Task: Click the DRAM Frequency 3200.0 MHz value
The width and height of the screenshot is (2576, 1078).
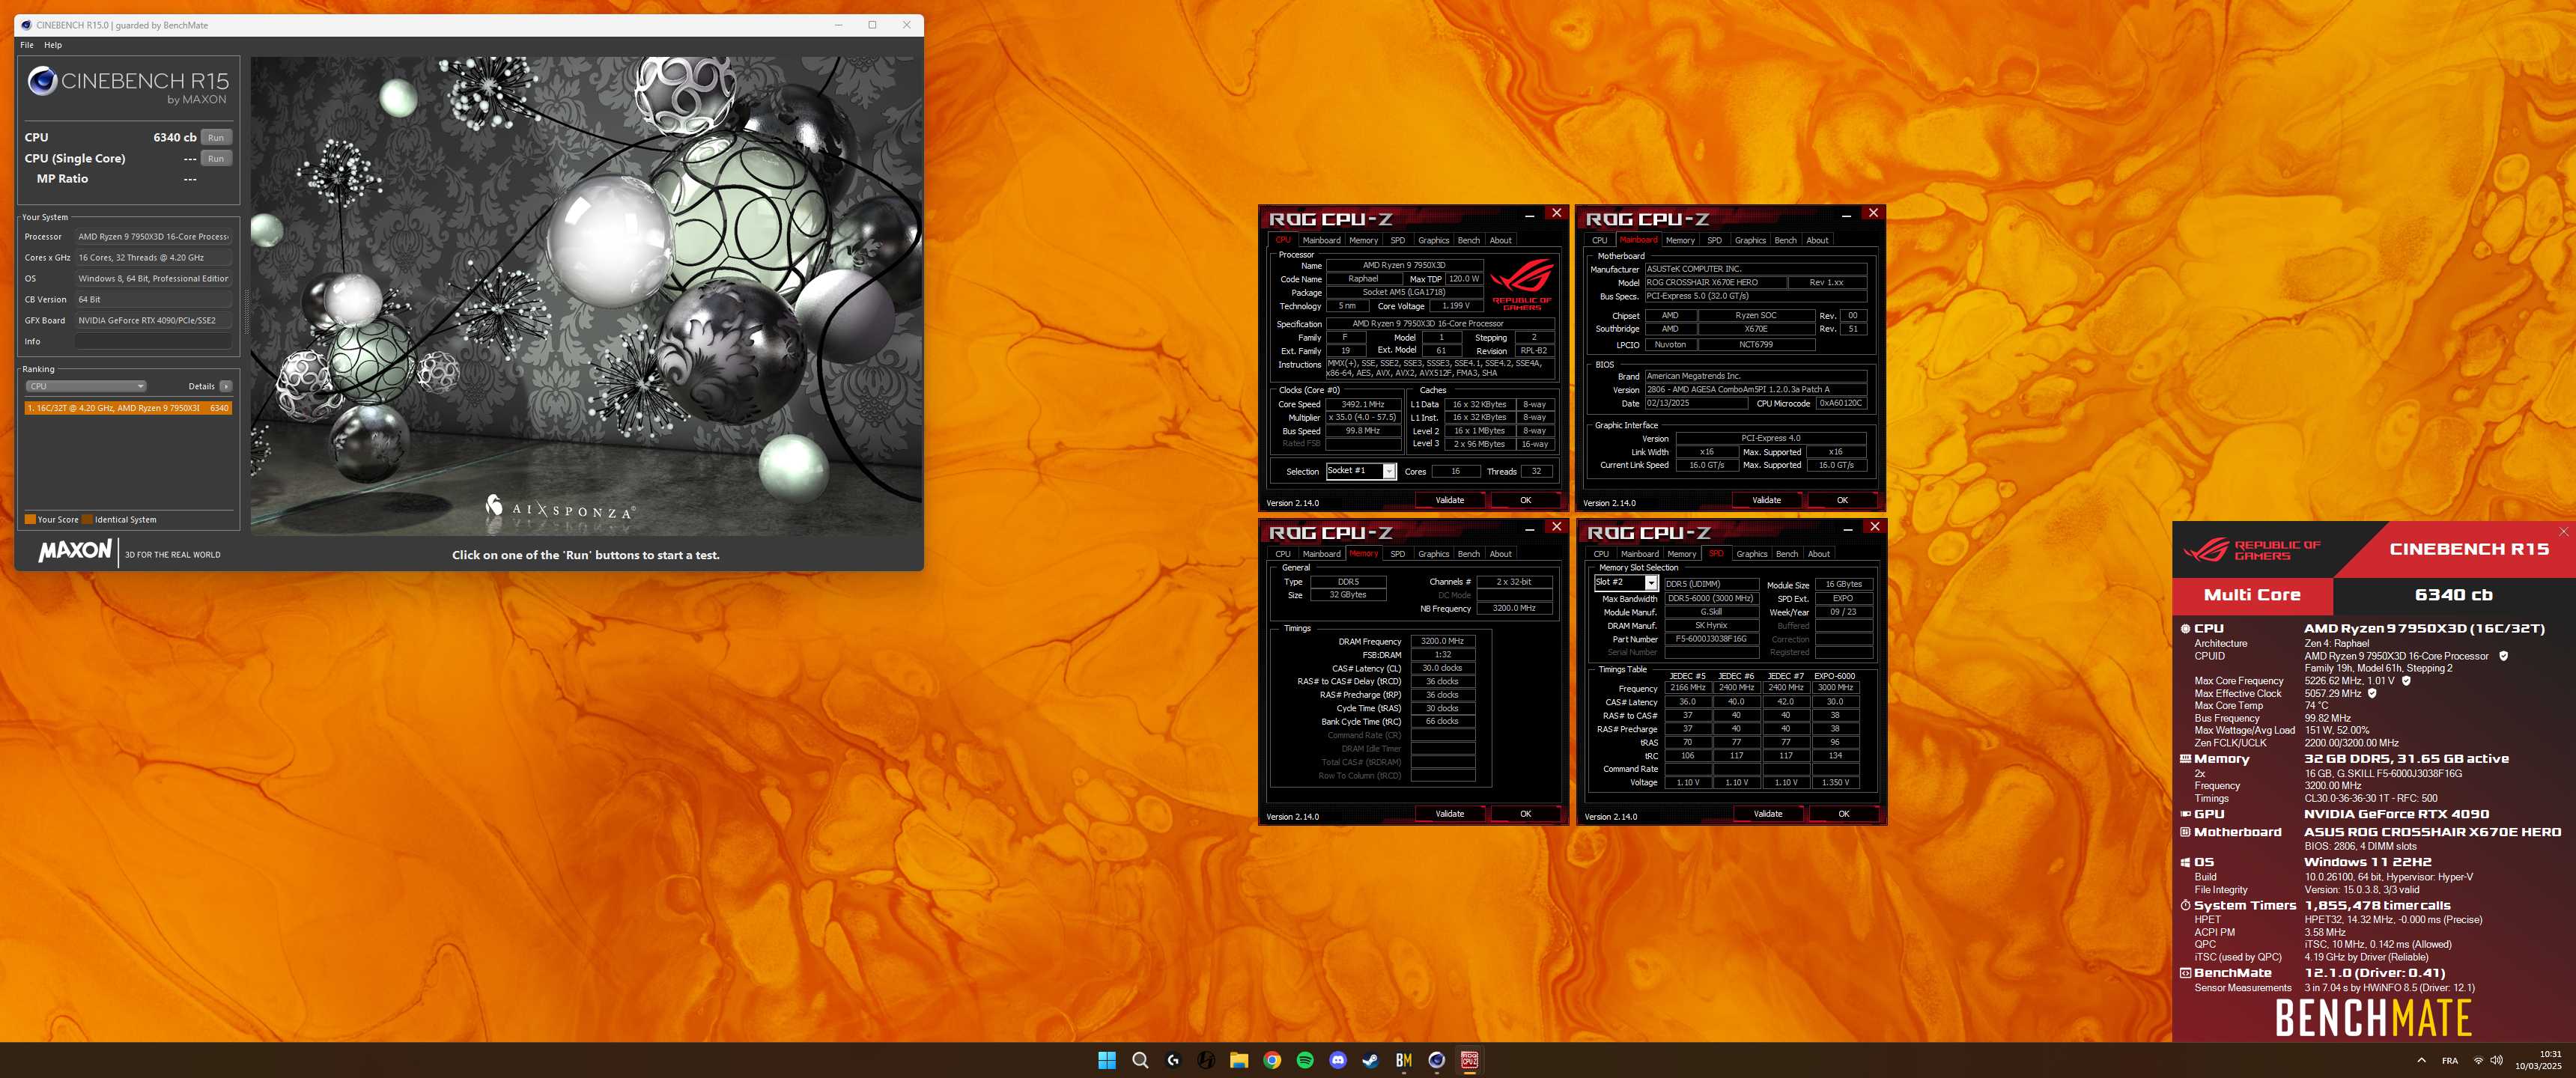Action: (x=1442, y=642)
